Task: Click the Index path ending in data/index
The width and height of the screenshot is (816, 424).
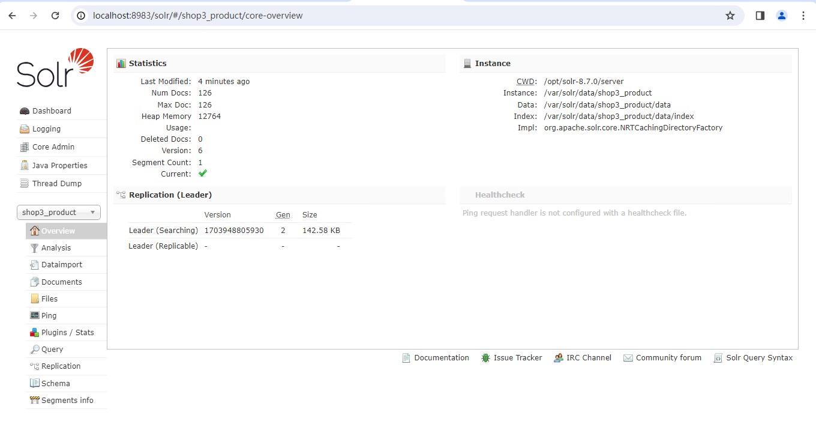Action: click(619, 117)
